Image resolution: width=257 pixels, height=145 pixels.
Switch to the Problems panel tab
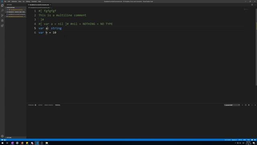tap(31, 105)
